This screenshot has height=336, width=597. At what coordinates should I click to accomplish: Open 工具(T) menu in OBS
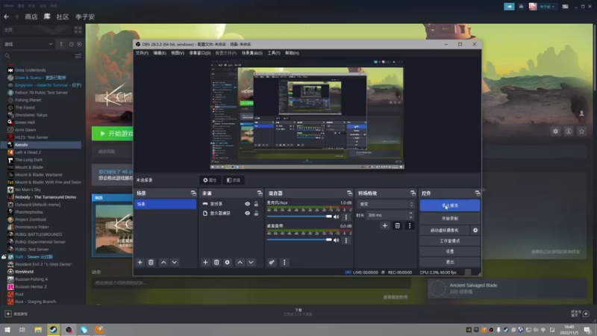coord(274,53)
